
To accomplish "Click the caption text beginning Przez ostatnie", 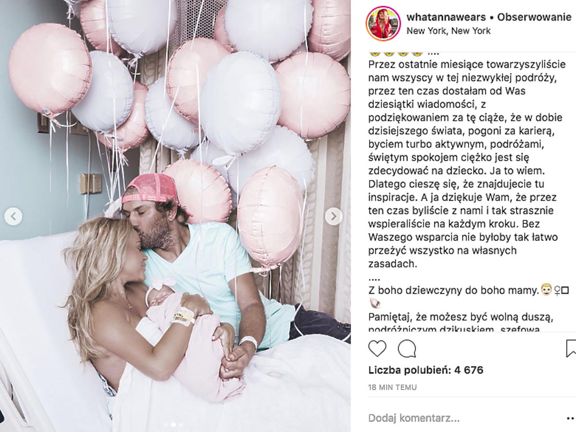I will (460, 164).
